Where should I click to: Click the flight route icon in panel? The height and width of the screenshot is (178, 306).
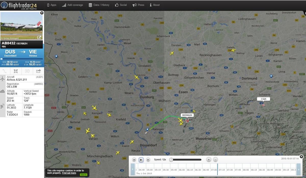5,71
